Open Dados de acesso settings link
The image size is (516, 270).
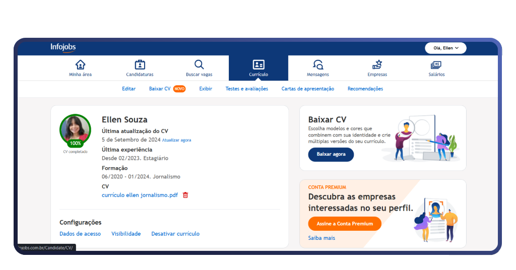[x=80, y=234]
